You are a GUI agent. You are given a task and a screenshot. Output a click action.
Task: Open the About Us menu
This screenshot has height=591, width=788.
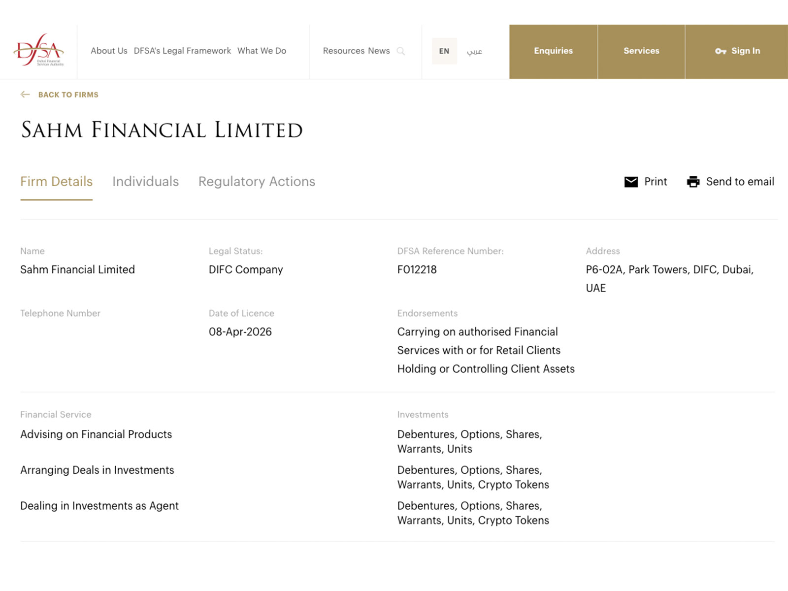[x=108, y=51]
